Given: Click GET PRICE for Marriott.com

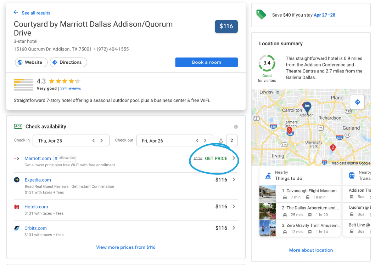Looking at the screenshot, I should (216, 158).
